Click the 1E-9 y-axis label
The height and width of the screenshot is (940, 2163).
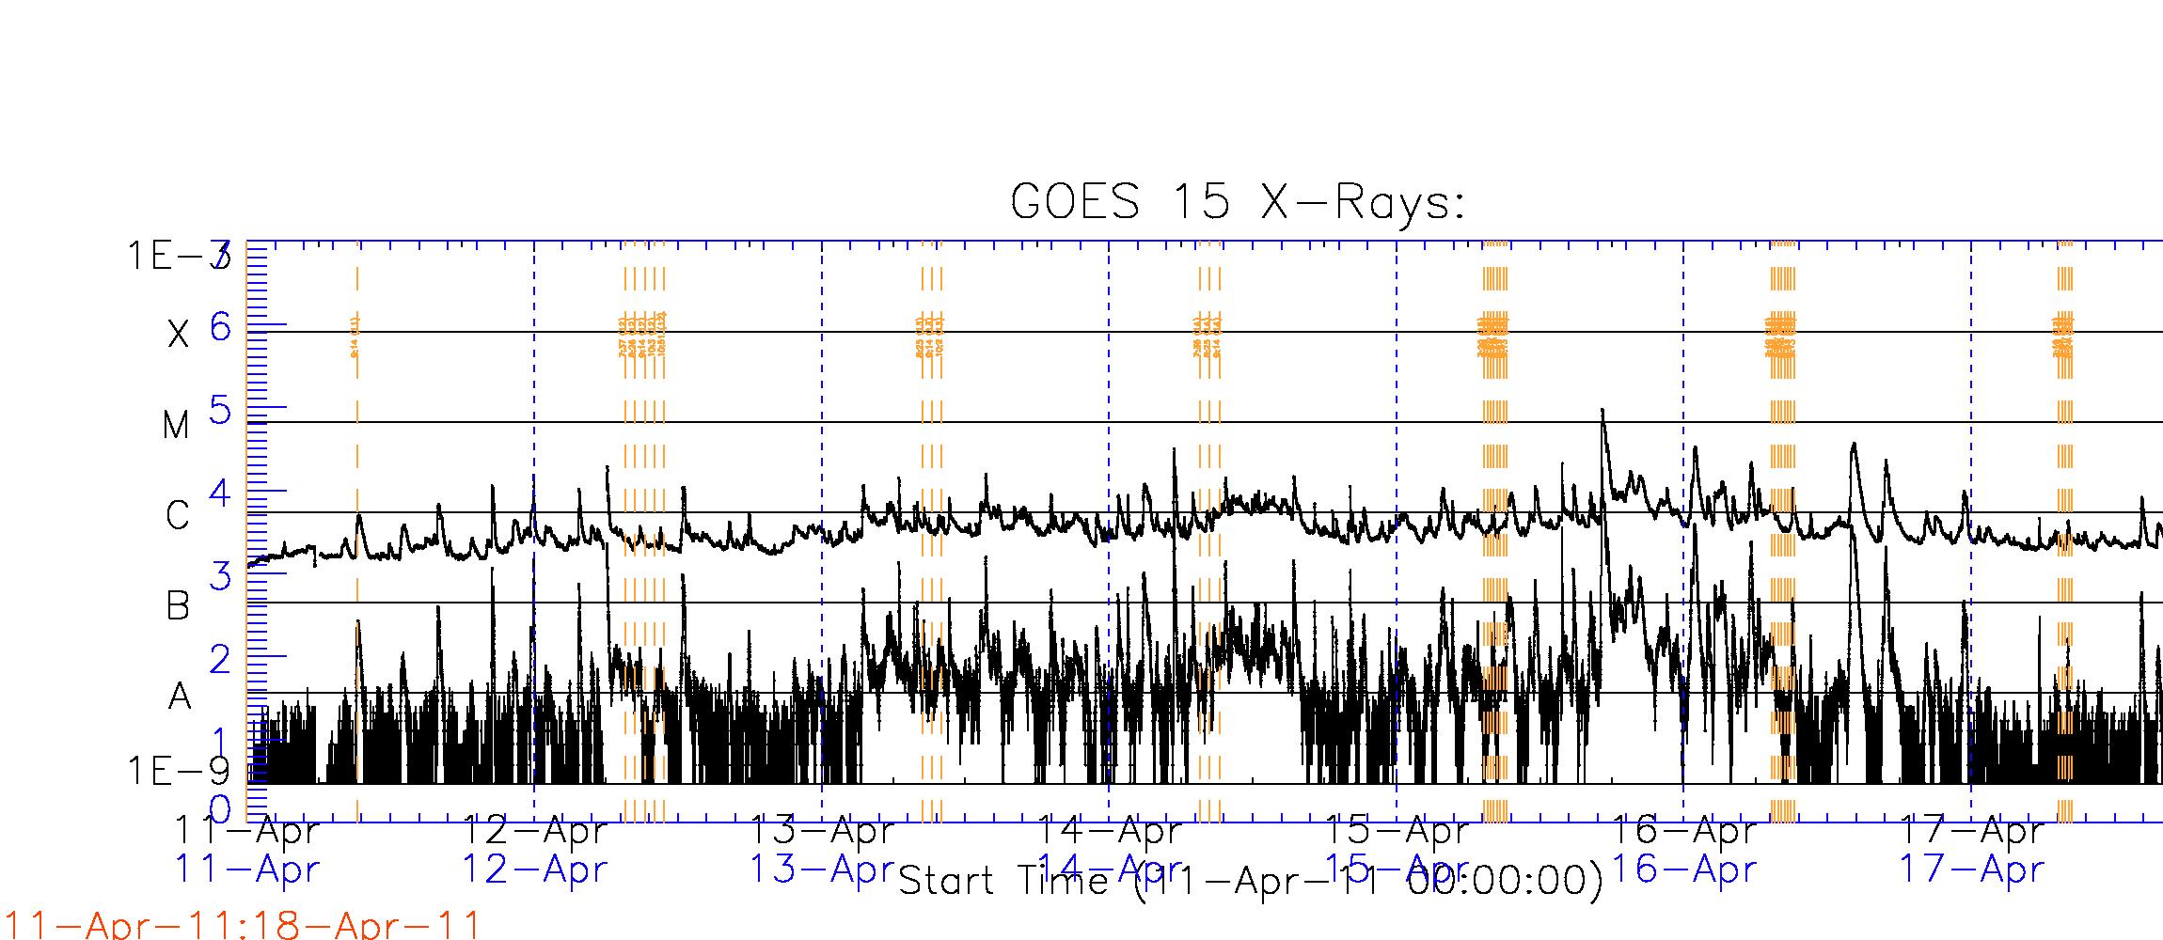click(x=179, y=772)
